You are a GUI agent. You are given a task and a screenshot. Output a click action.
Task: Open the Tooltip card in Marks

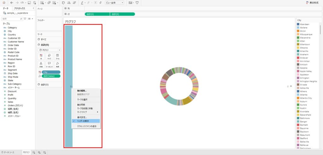(49, 64)
